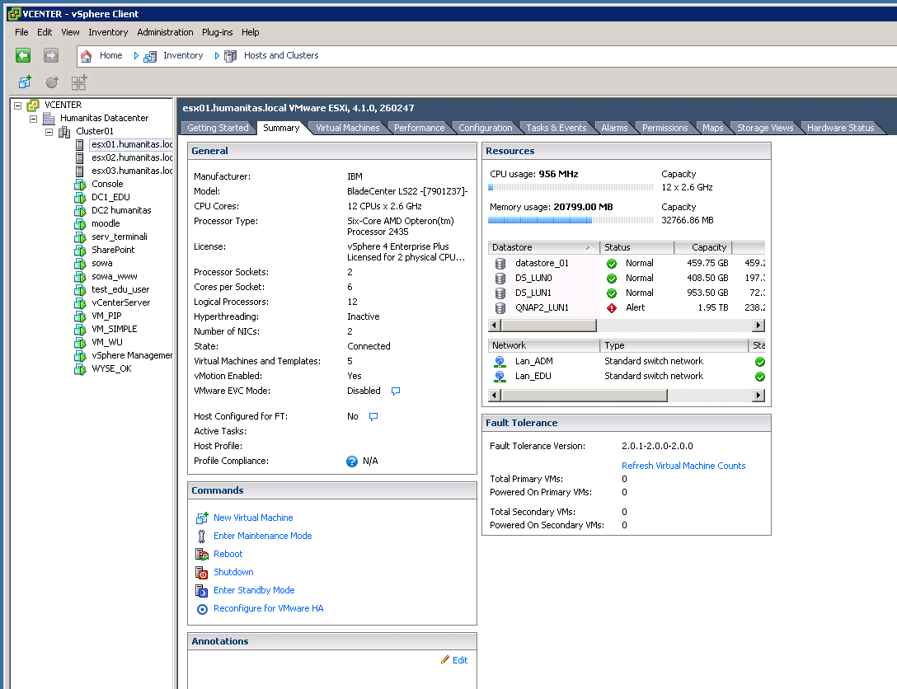Click the green back navigation arrow
The height and width of the screenshot is (689, 897).
pyautogui.click(x=23, y=55)
